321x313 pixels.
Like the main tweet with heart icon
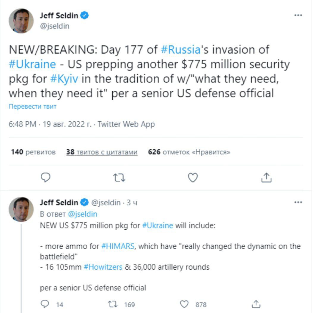point(193,177)
